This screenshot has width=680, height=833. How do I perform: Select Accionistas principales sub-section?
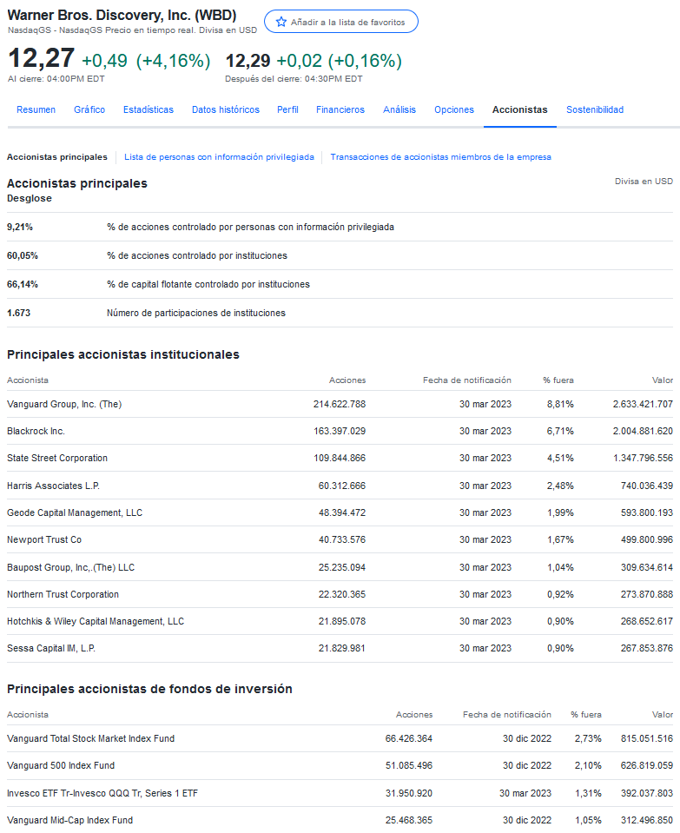56,156
